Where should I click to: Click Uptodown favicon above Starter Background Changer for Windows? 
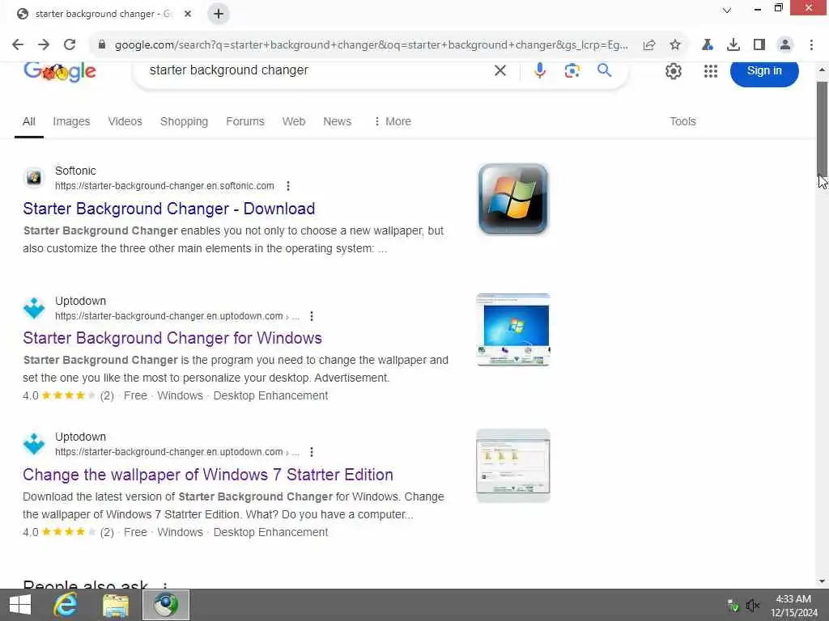34,308
